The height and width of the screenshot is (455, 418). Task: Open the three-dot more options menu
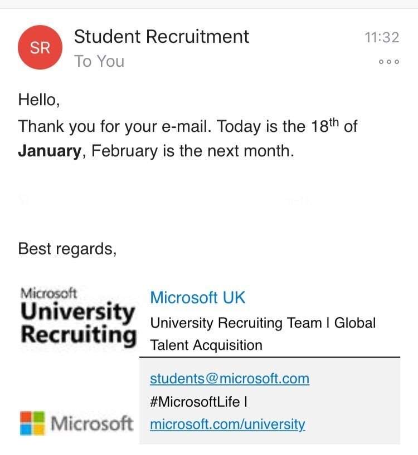[x=388, y=62]
